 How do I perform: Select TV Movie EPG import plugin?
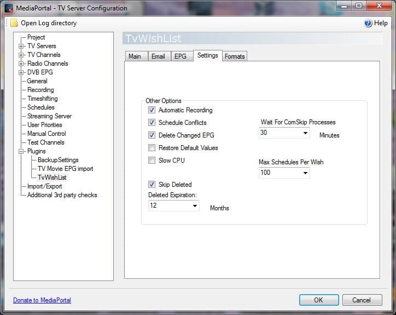pyautogui.click(x=66, y=169)
